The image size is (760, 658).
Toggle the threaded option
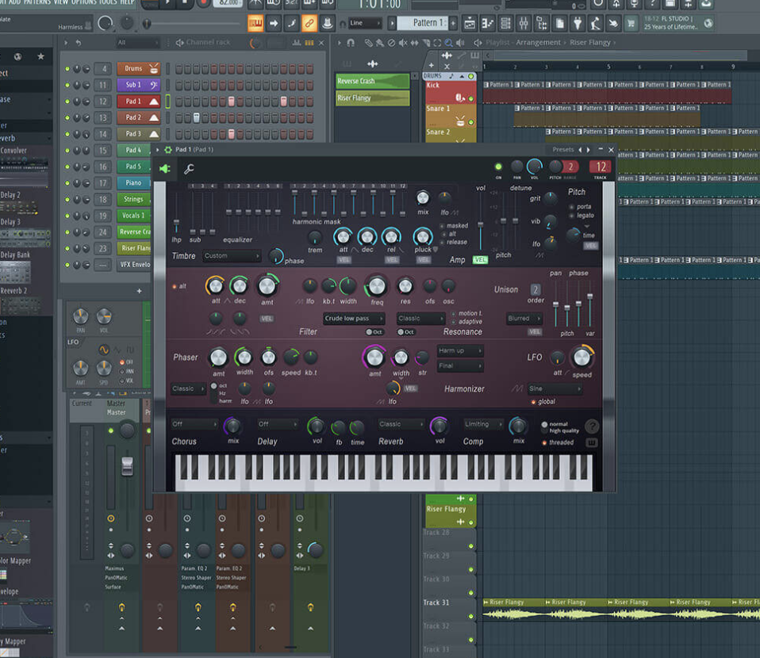coord(544,442)
